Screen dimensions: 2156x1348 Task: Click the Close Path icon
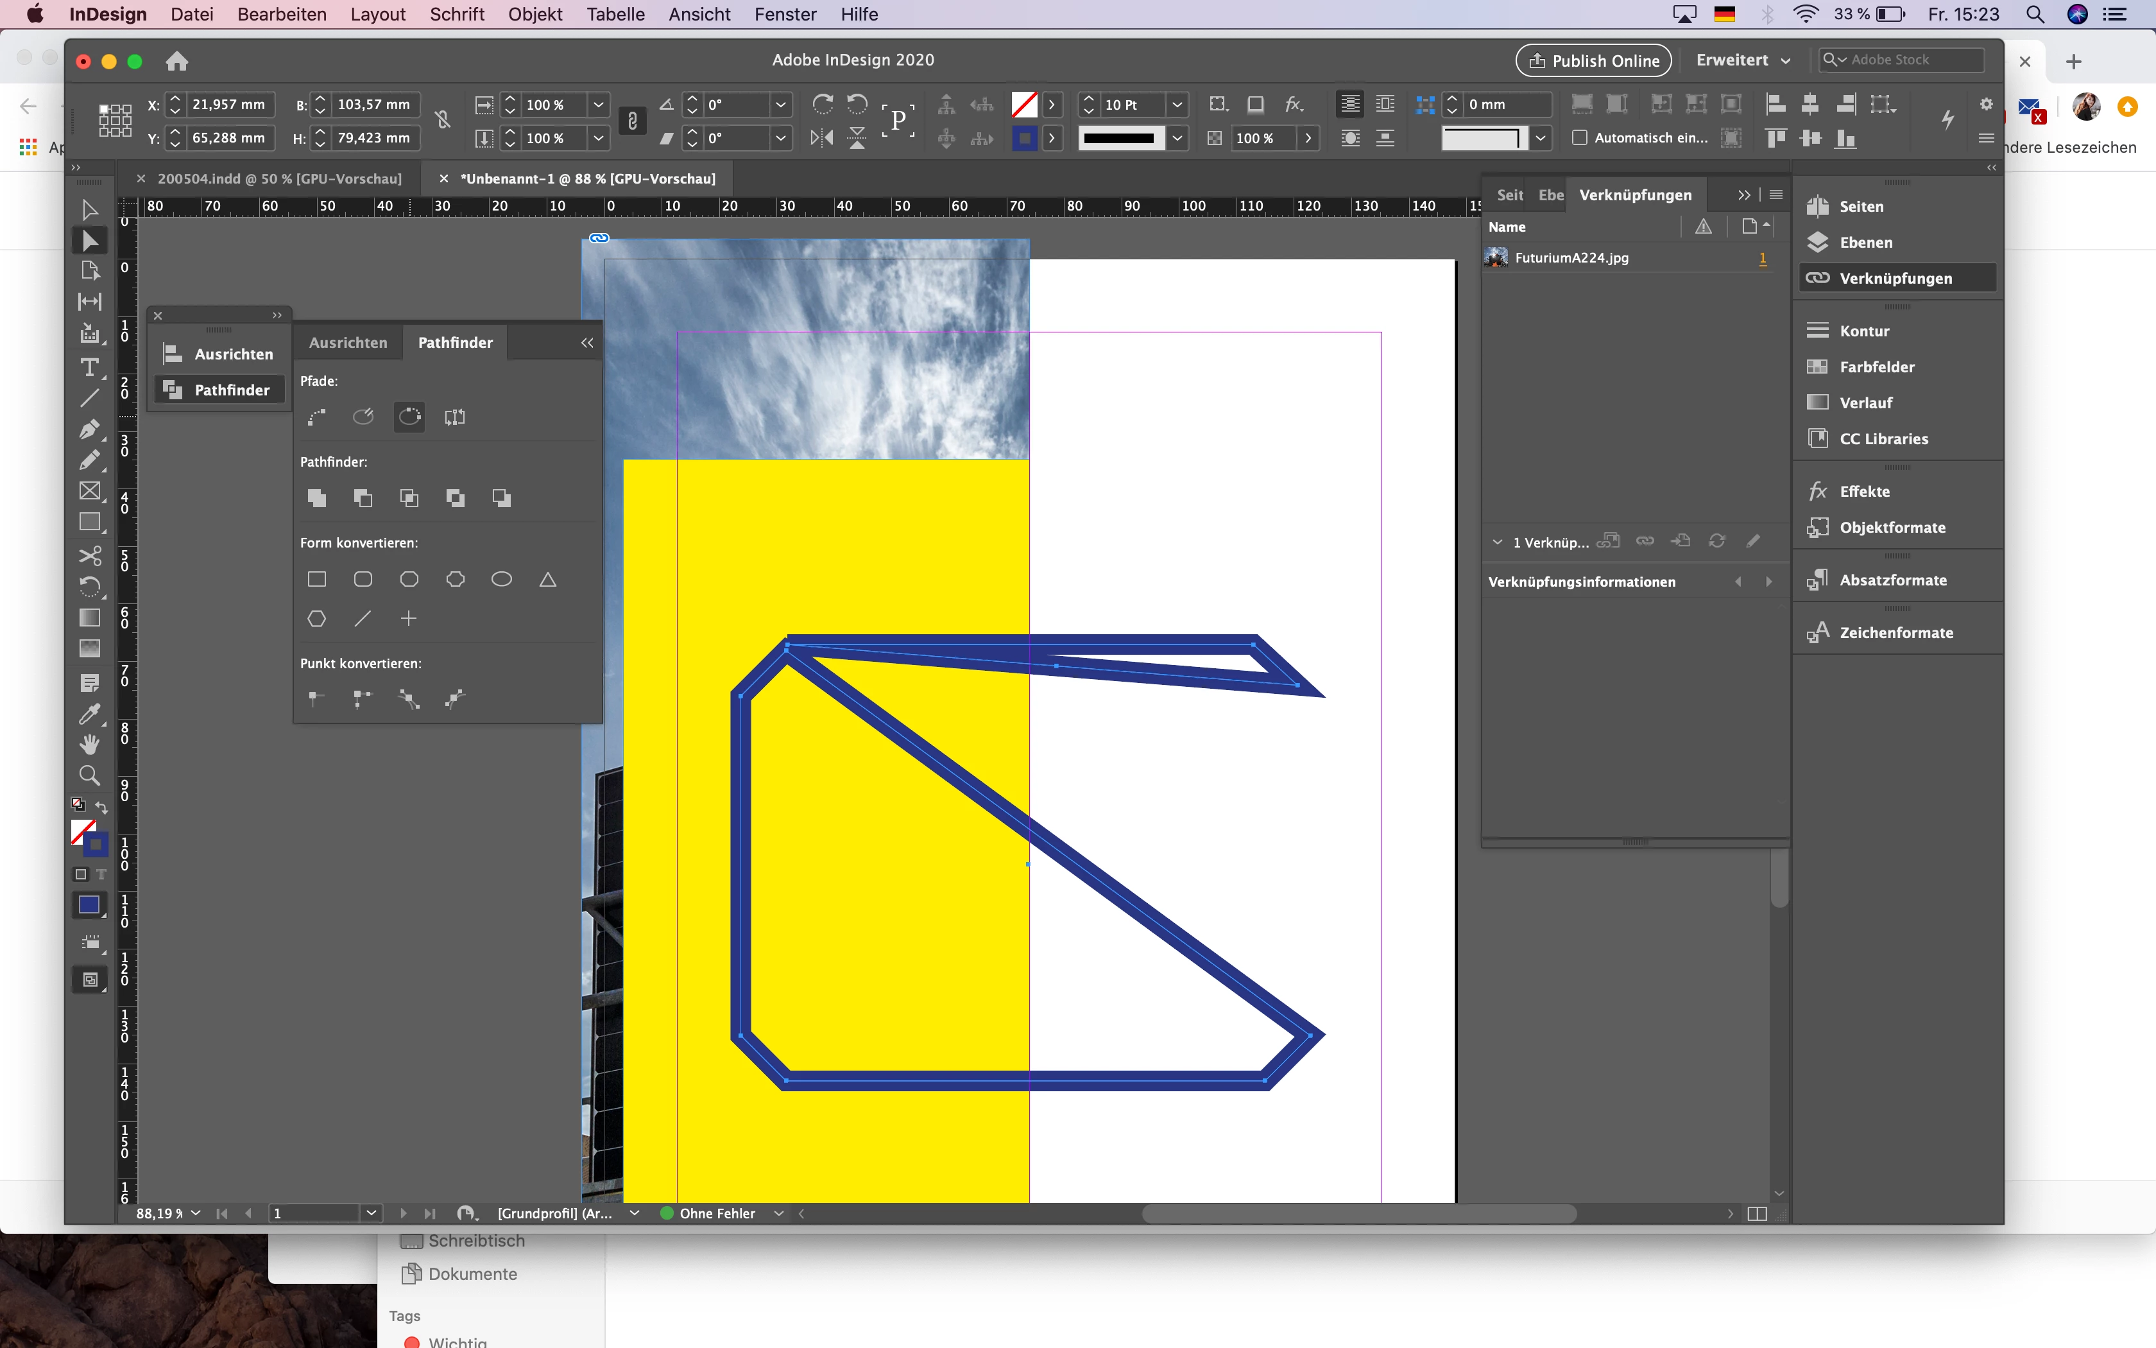409,417
